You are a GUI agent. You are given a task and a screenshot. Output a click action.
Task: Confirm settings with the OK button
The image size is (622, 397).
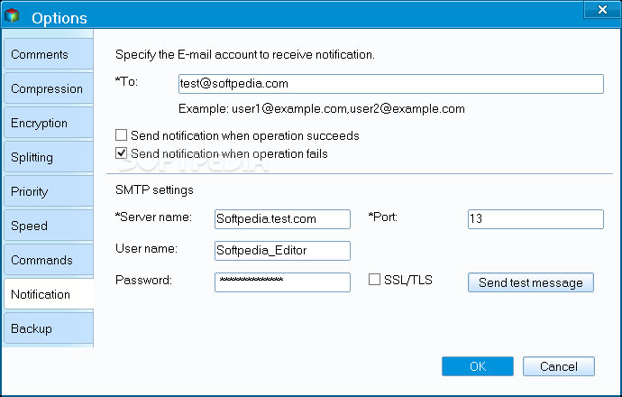(478, 366)
